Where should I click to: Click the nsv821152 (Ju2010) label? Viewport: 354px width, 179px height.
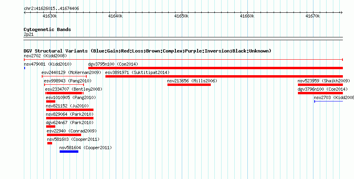(68, 106)
